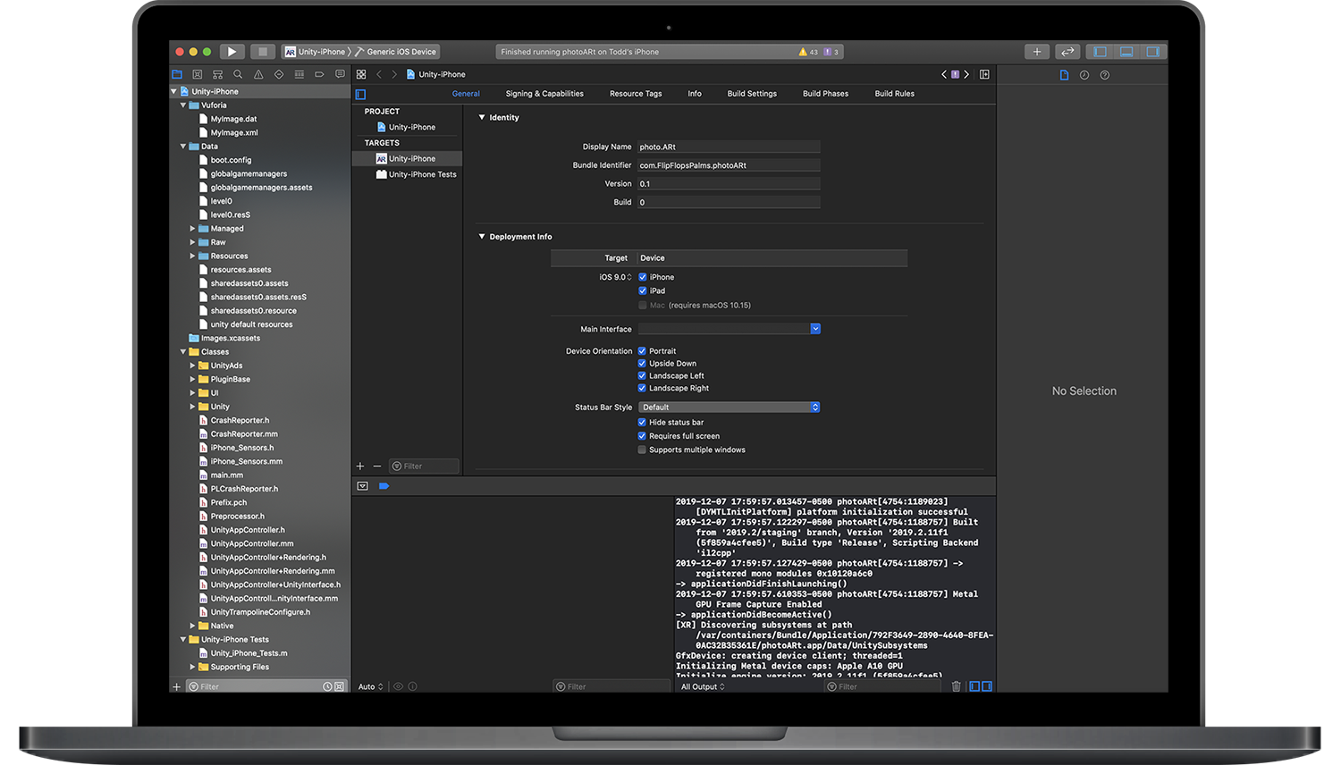The image size is (1341, 765).
Task: Open code review with the arrows toolbar button
Action: pos(1067,52)
